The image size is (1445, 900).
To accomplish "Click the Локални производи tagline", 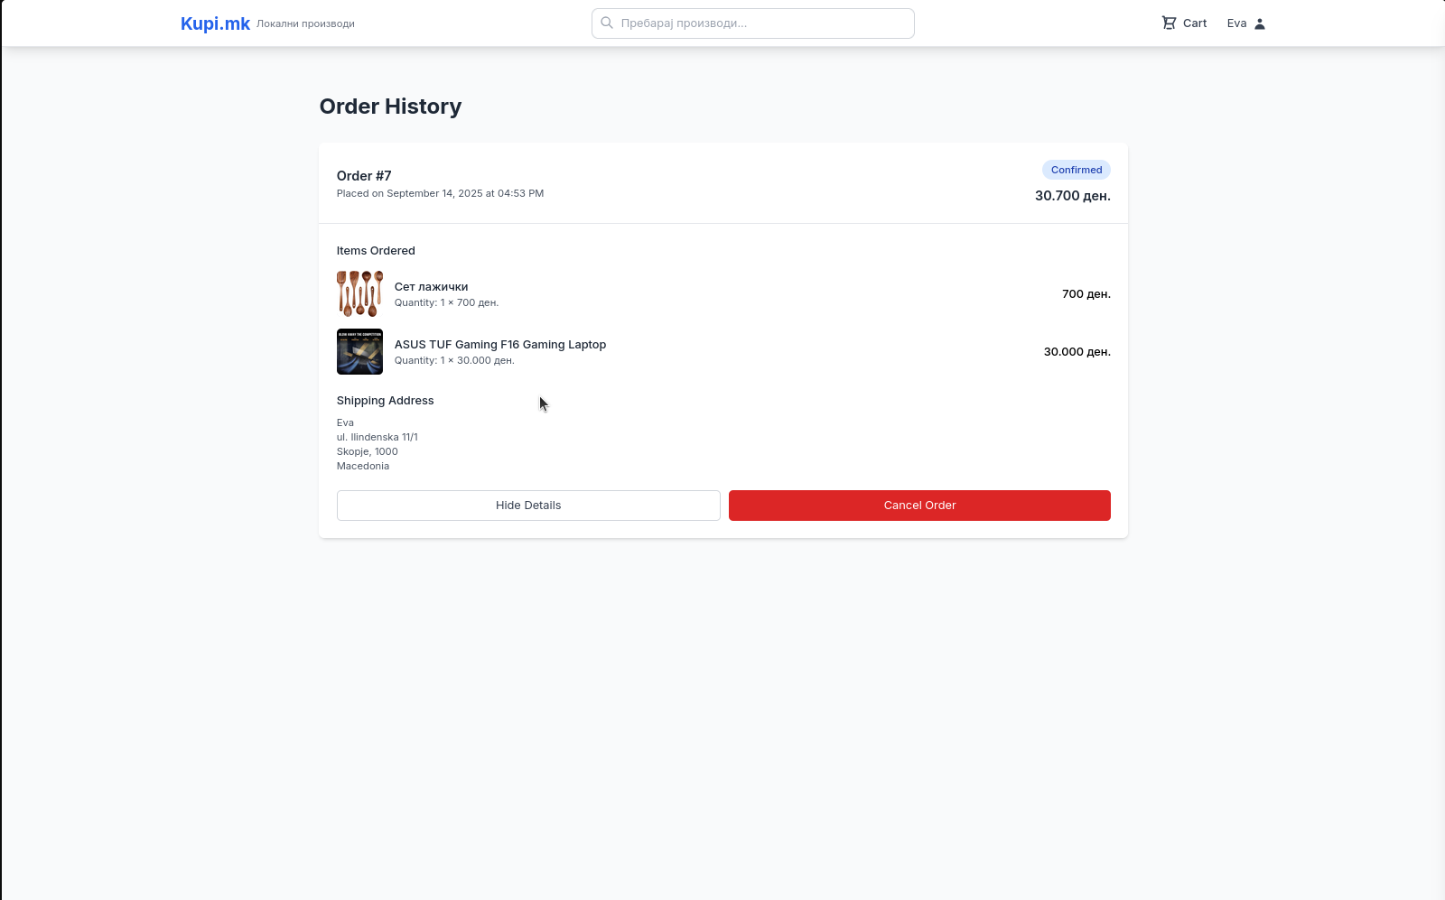I will 305,24.
